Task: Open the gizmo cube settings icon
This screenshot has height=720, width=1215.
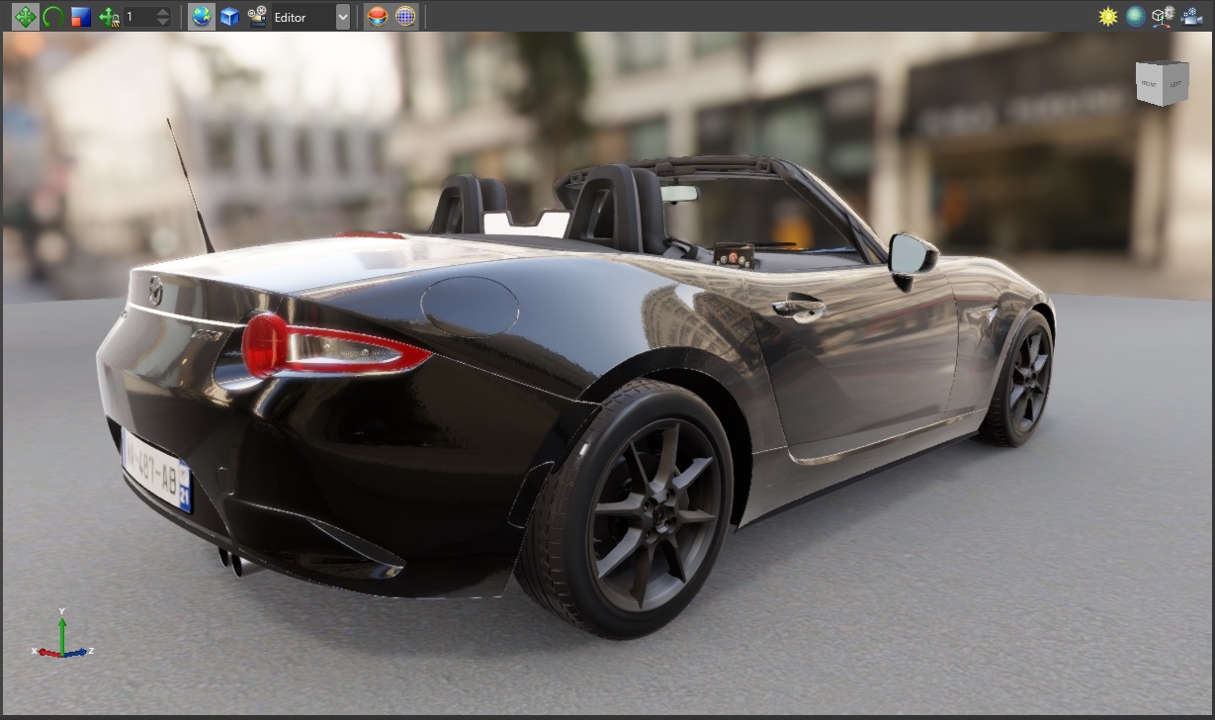Action: pyautogui.click(x=1164, y=17)
